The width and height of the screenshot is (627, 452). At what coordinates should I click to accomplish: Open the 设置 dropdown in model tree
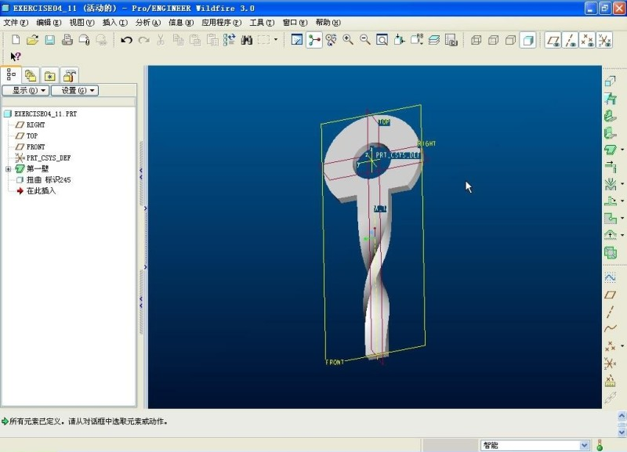(x=74, y=91)
